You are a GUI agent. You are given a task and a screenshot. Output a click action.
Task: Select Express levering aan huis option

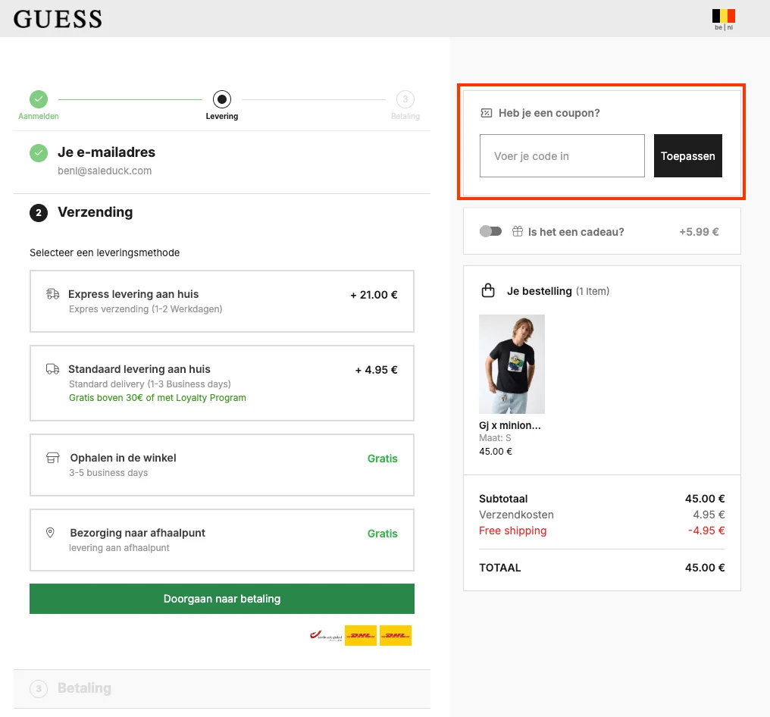222,301
